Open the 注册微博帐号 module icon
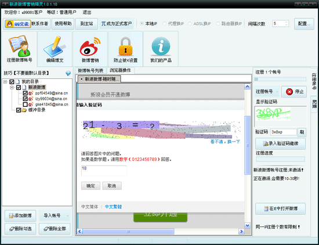319x245 pixels. pos(19,46)
